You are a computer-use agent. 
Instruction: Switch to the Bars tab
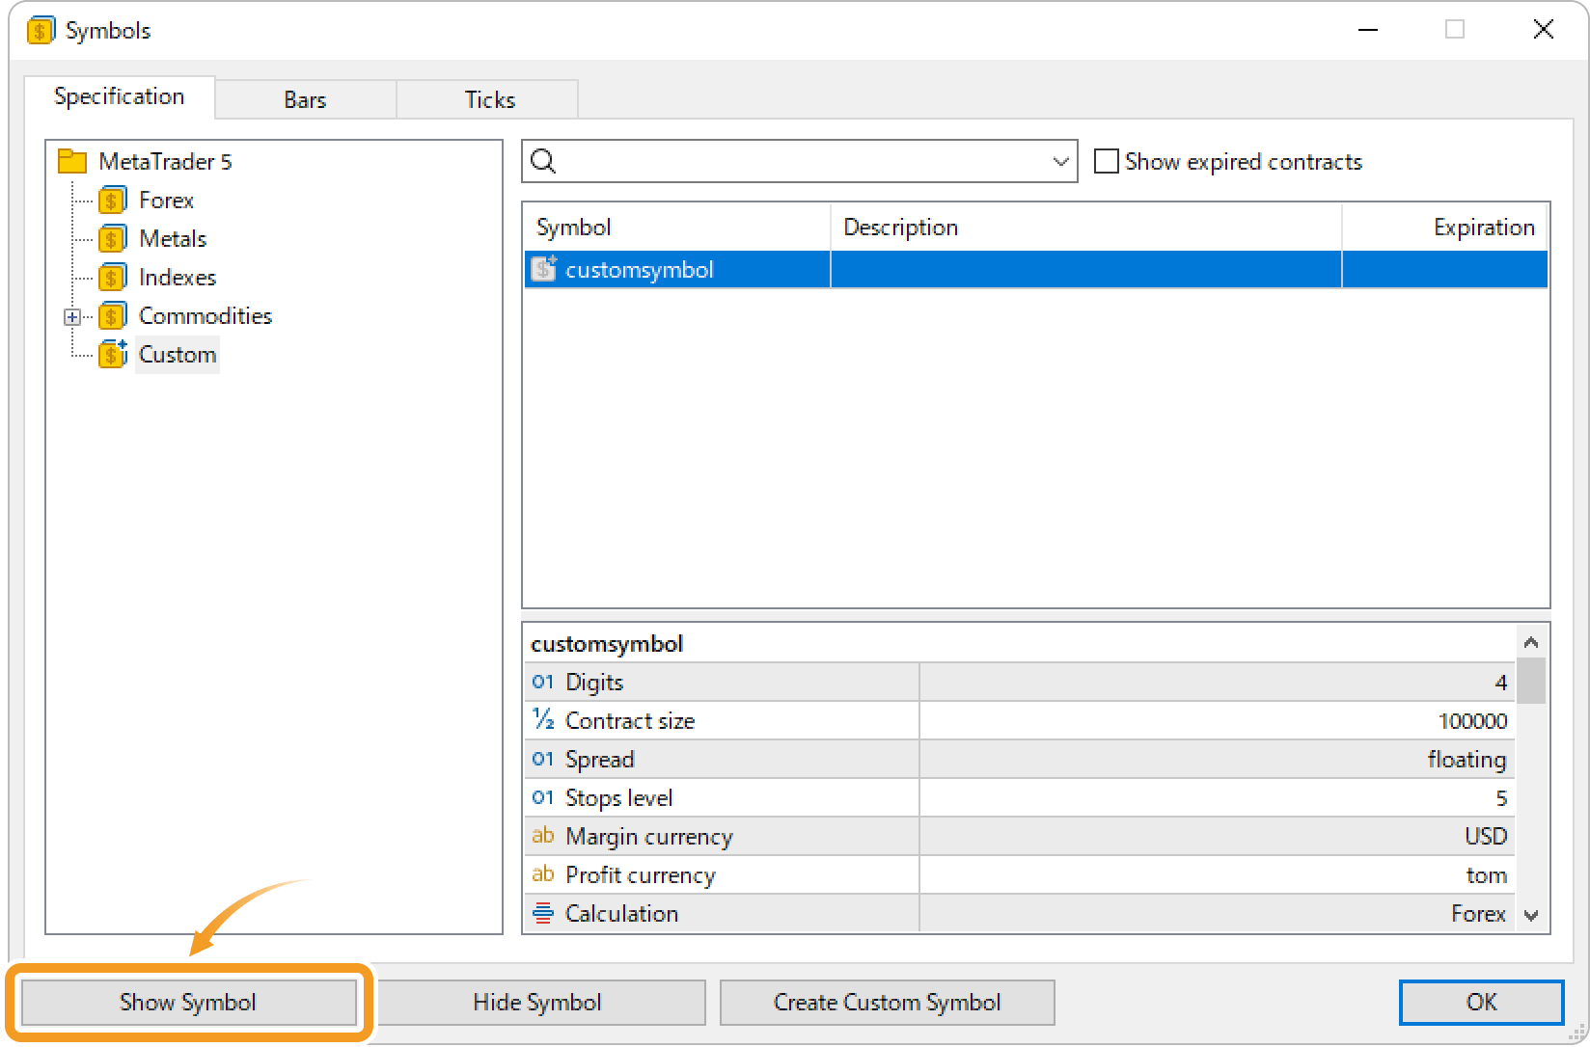click(305, 99)
